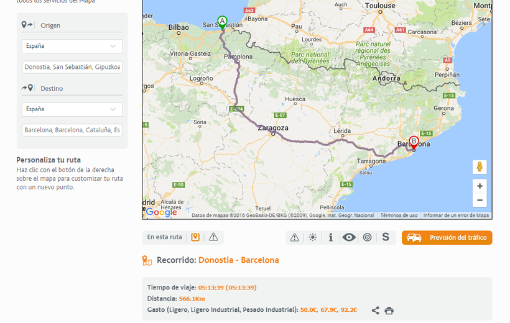Open the destination country dropdown 'España'
The width and height of the screenshot is (510, 323).
tap(72, 109)
